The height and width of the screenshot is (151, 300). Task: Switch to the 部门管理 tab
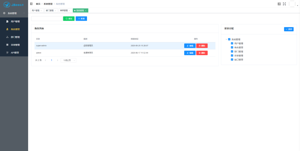pyautogui.click(x=50, y=11)
